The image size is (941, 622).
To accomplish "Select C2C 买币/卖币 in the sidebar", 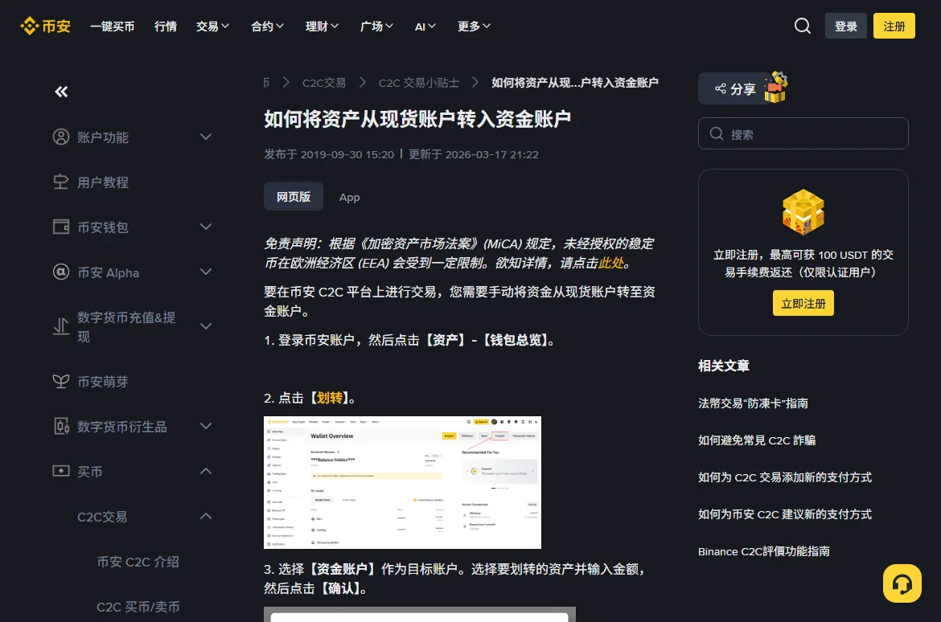I will [138, 607].
